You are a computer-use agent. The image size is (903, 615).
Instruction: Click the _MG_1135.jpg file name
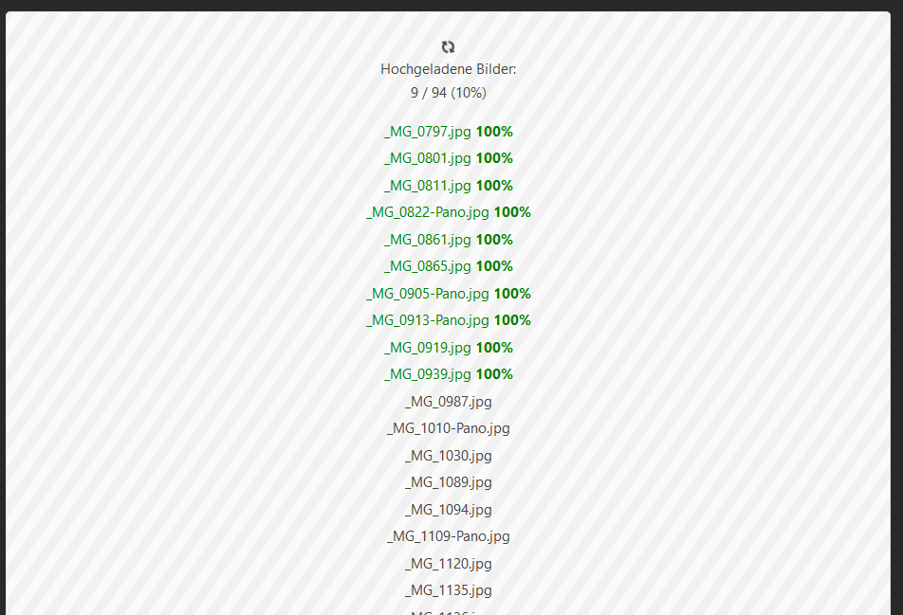(449, 590)
